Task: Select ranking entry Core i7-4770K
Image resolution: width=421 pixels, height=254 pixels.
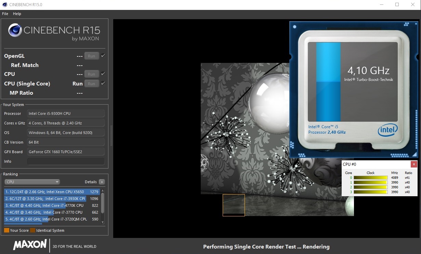Action: tap(52, 205)
